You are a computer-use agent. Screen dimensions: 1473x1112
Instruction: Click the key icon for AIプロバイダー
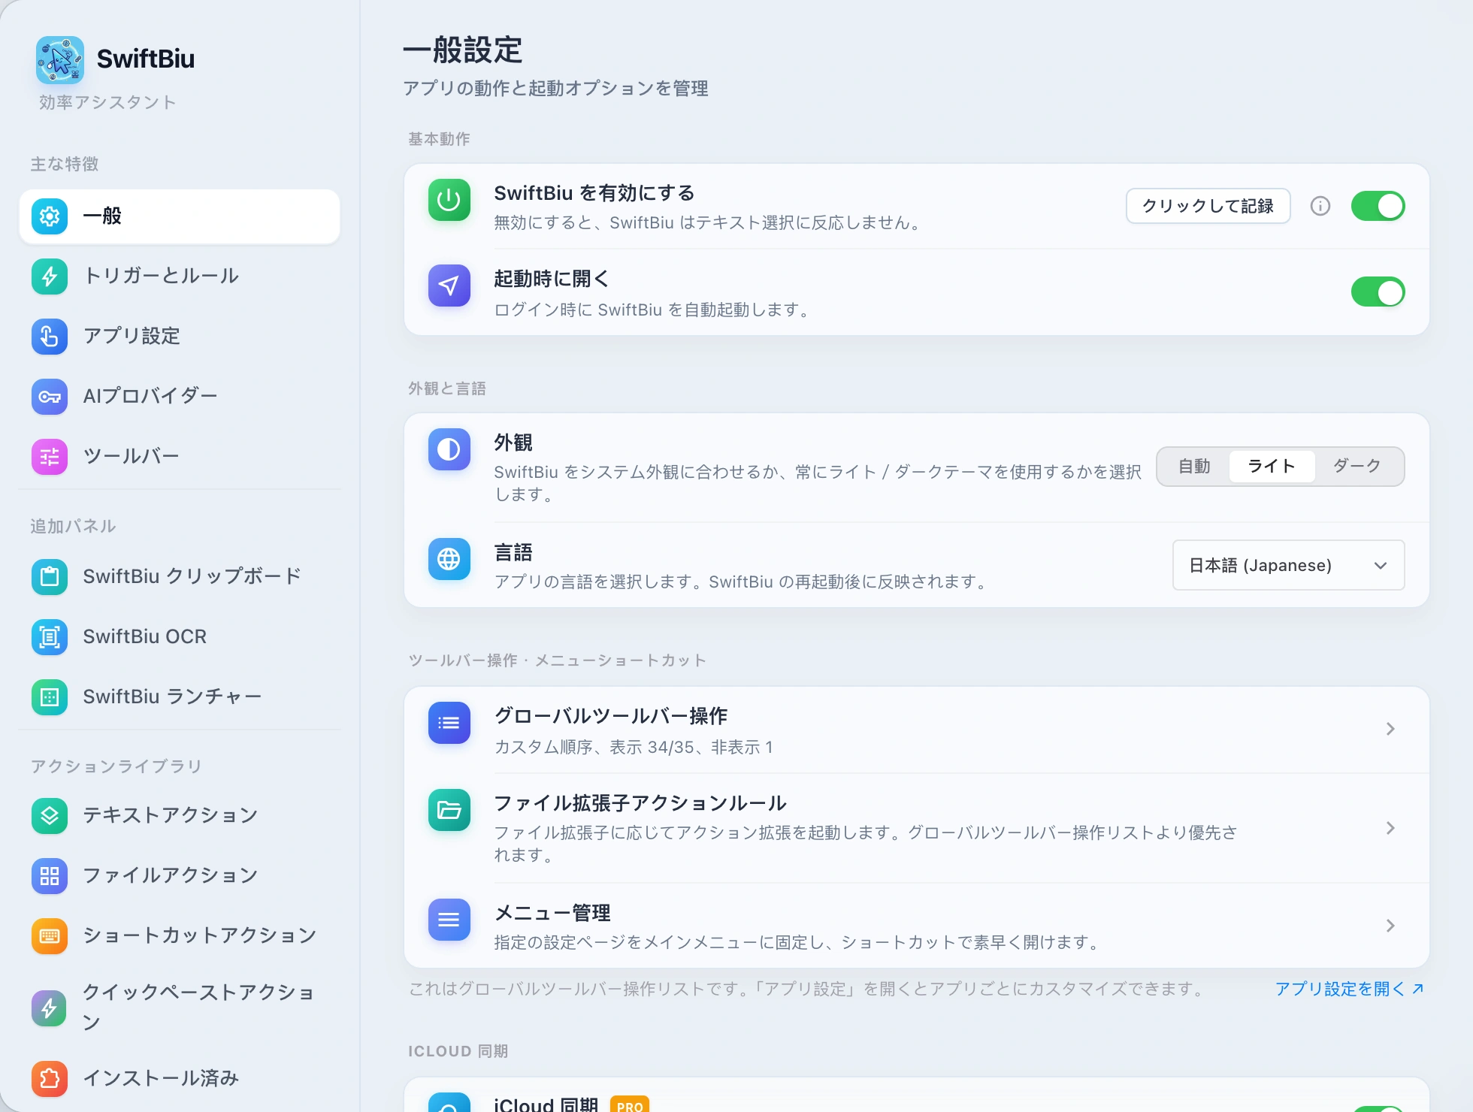(50, 397)
